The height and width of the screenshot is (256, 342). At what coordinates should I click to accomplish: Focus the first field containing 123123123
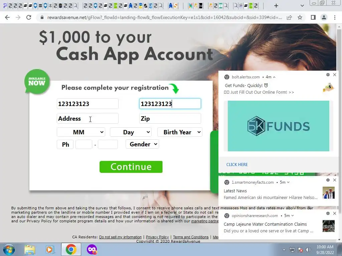click(x=88, y=104)
